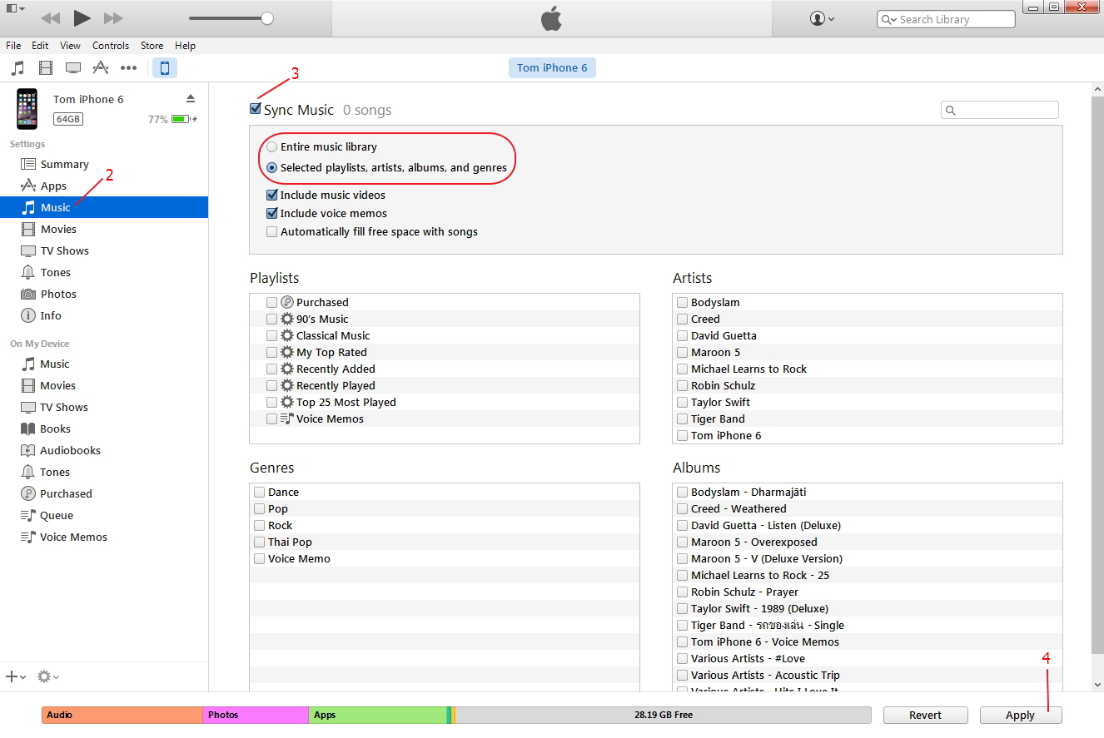Click the Photos segment in storage bar

256,715
